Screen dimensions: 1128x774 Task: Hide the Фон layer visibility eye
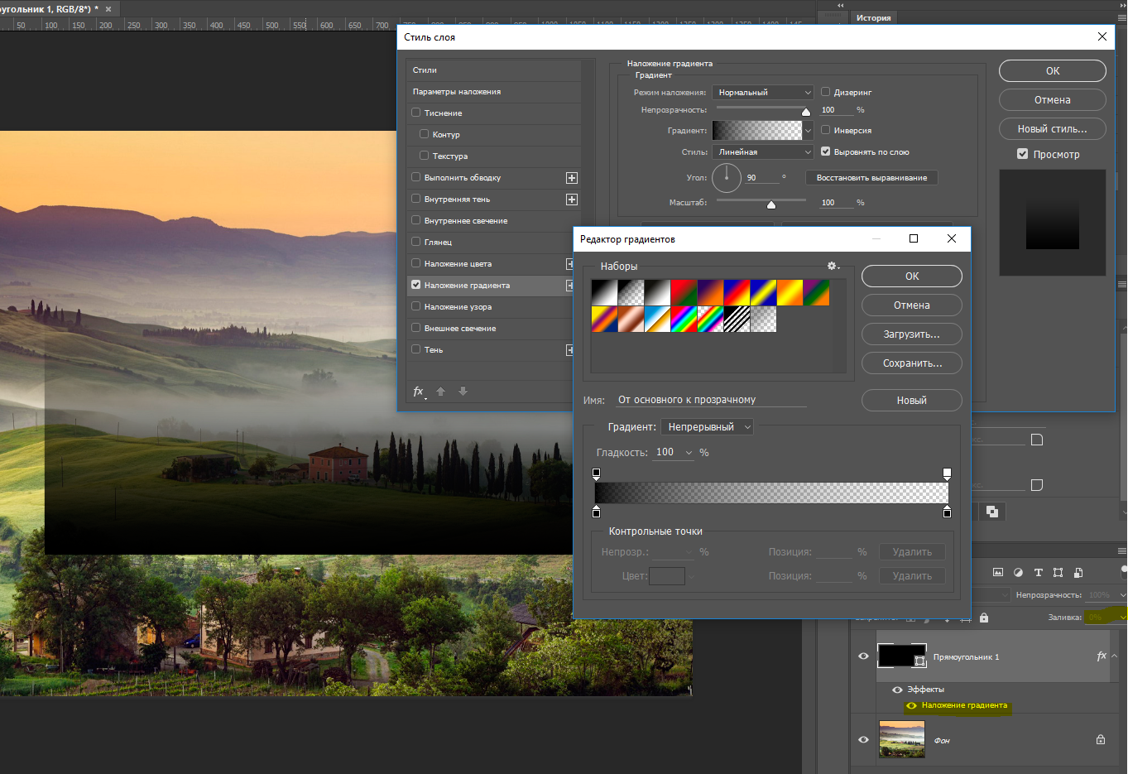point(863,739)
